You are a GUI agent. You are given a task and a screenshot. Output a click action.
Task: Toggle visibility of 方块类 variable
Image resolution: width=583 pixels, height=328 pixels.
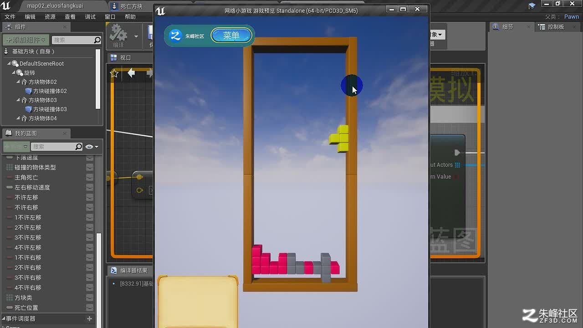click(x=90, y=297)
